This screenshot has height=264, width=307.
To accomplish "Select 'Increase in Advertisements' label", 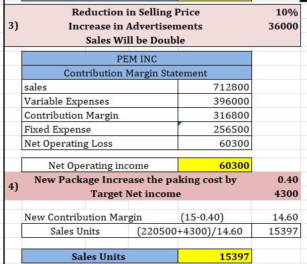I will click(x=135, y=26).
